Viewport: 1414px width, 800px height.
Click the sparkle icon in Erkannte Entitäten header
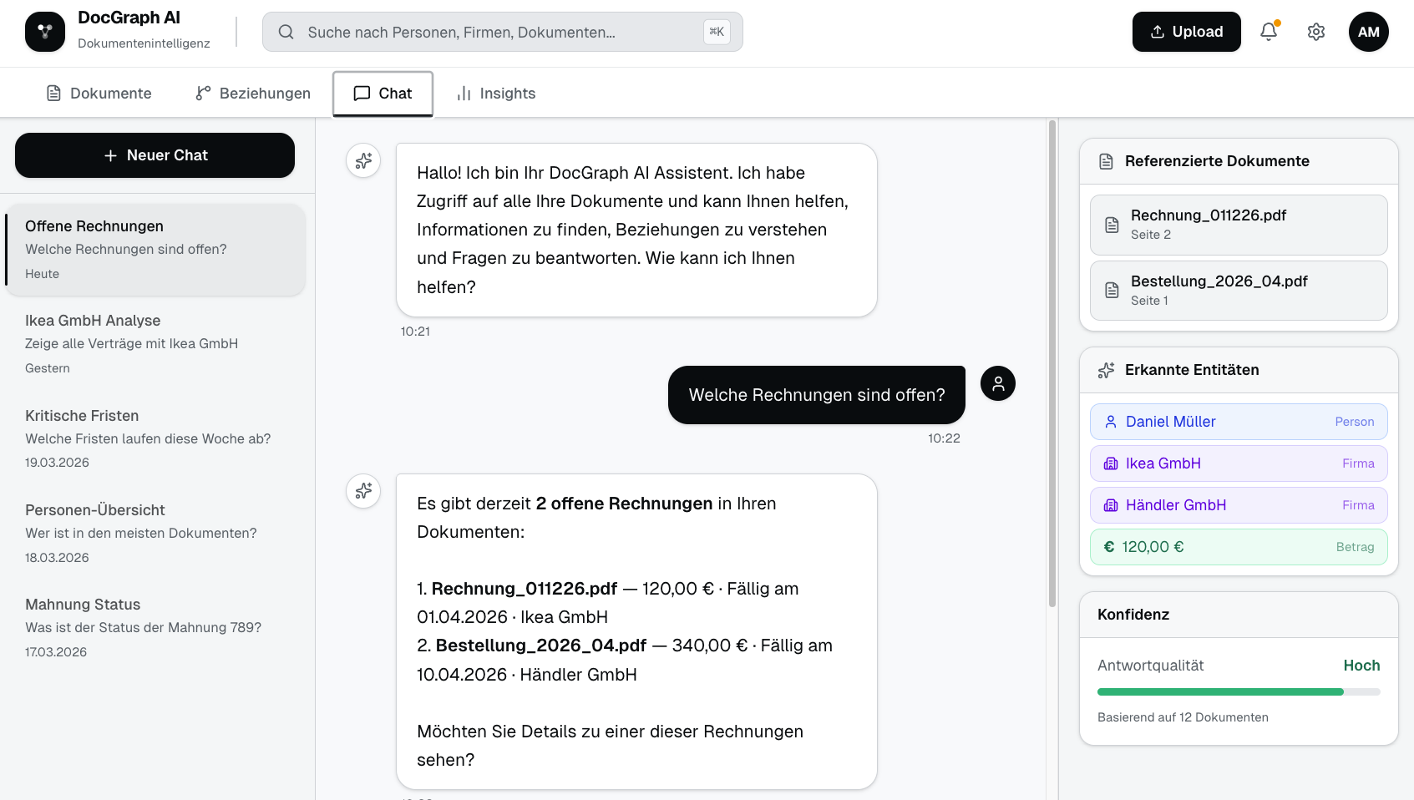(x=1106, y=370)
